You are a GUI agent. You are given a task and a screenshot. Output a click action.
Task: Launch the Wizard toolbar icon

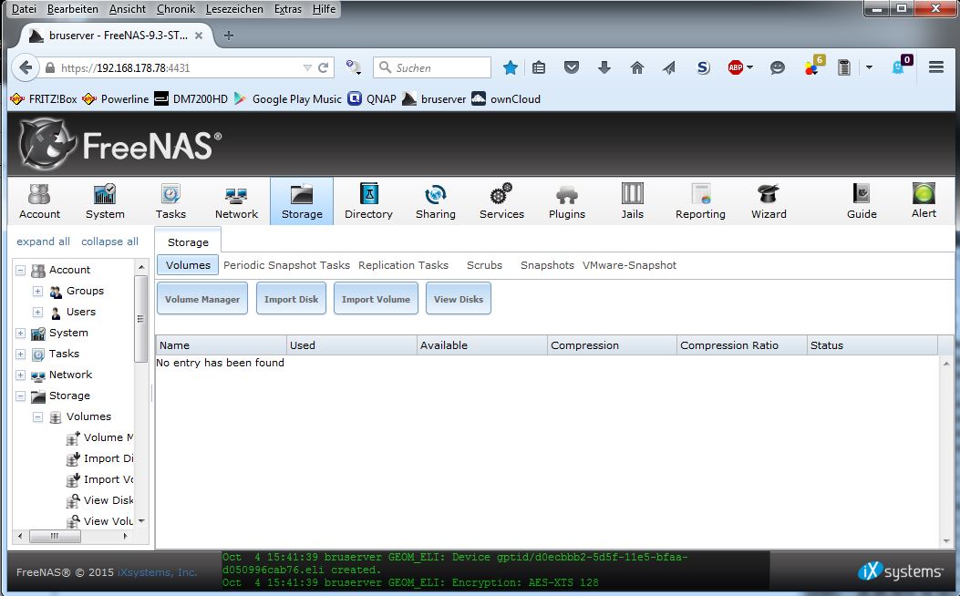pos(769,201)
